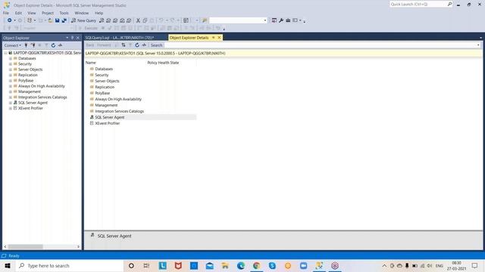485x272 pixels.
Task: Click the Connect Object Explorer plug icon
Action: [x=26, y=45]
